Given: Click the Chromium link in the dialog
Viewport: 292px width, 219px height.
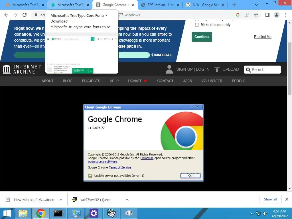Looking at the screenshot, I should [x=147, y=158].
